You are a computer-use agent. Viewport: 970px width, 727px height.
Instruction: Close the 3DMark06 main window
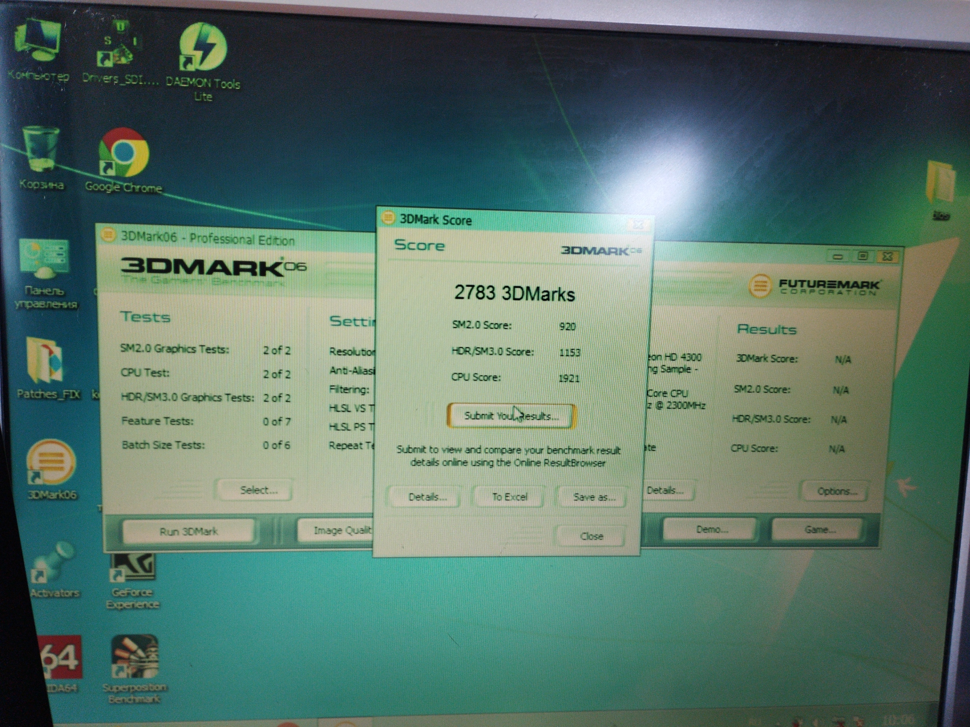pos(887,256)
